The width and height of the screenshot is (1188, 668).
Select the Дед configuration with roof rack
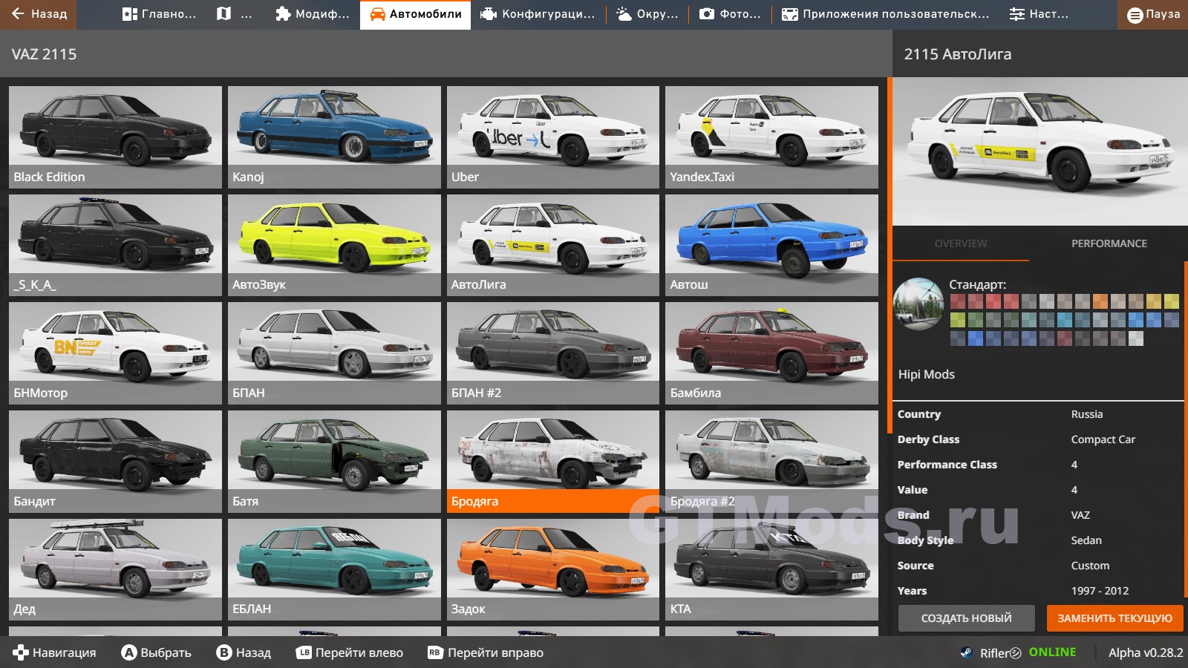point(115,569)
